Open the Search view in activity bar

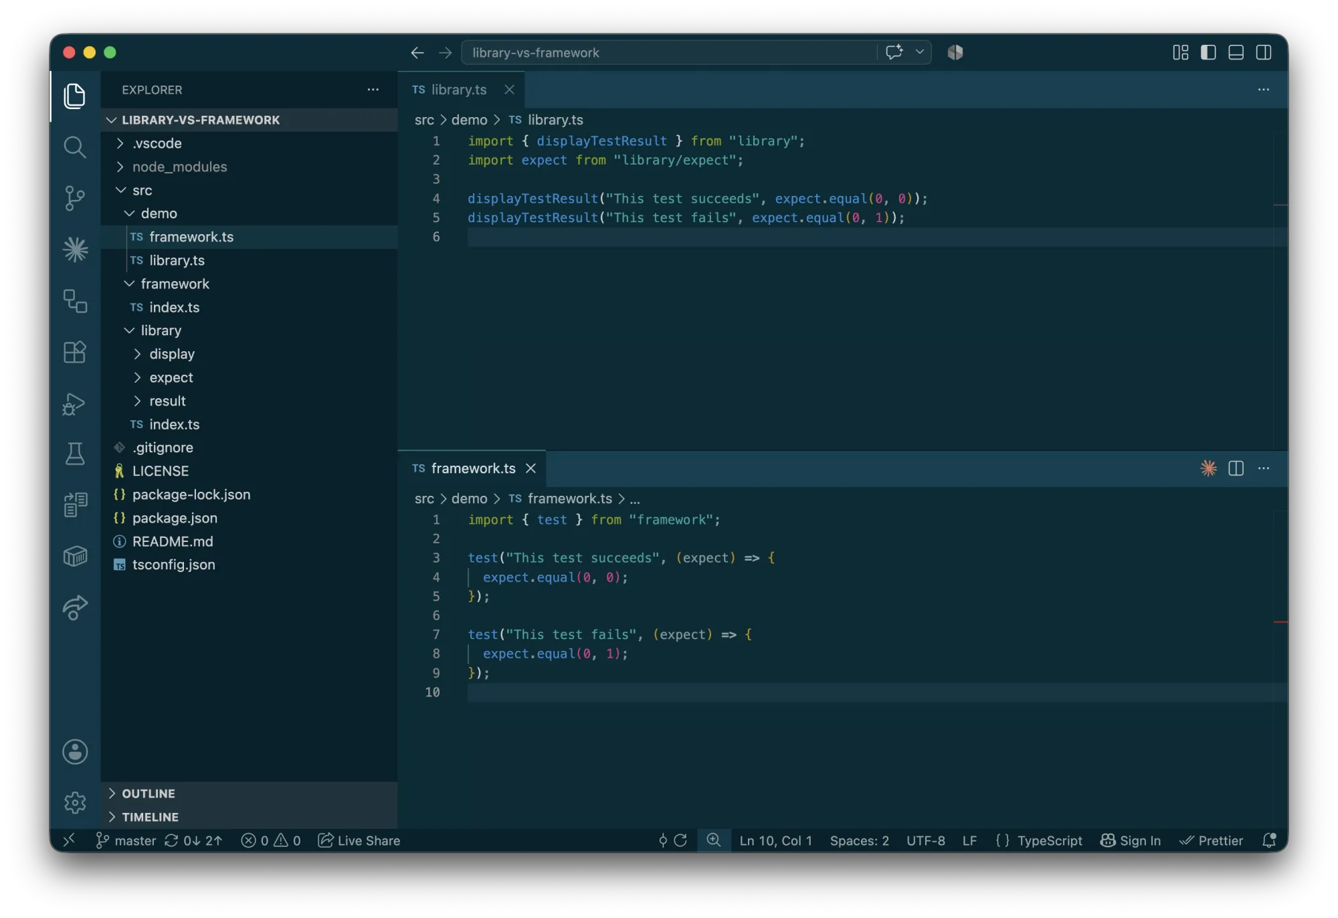pos(75,147)
